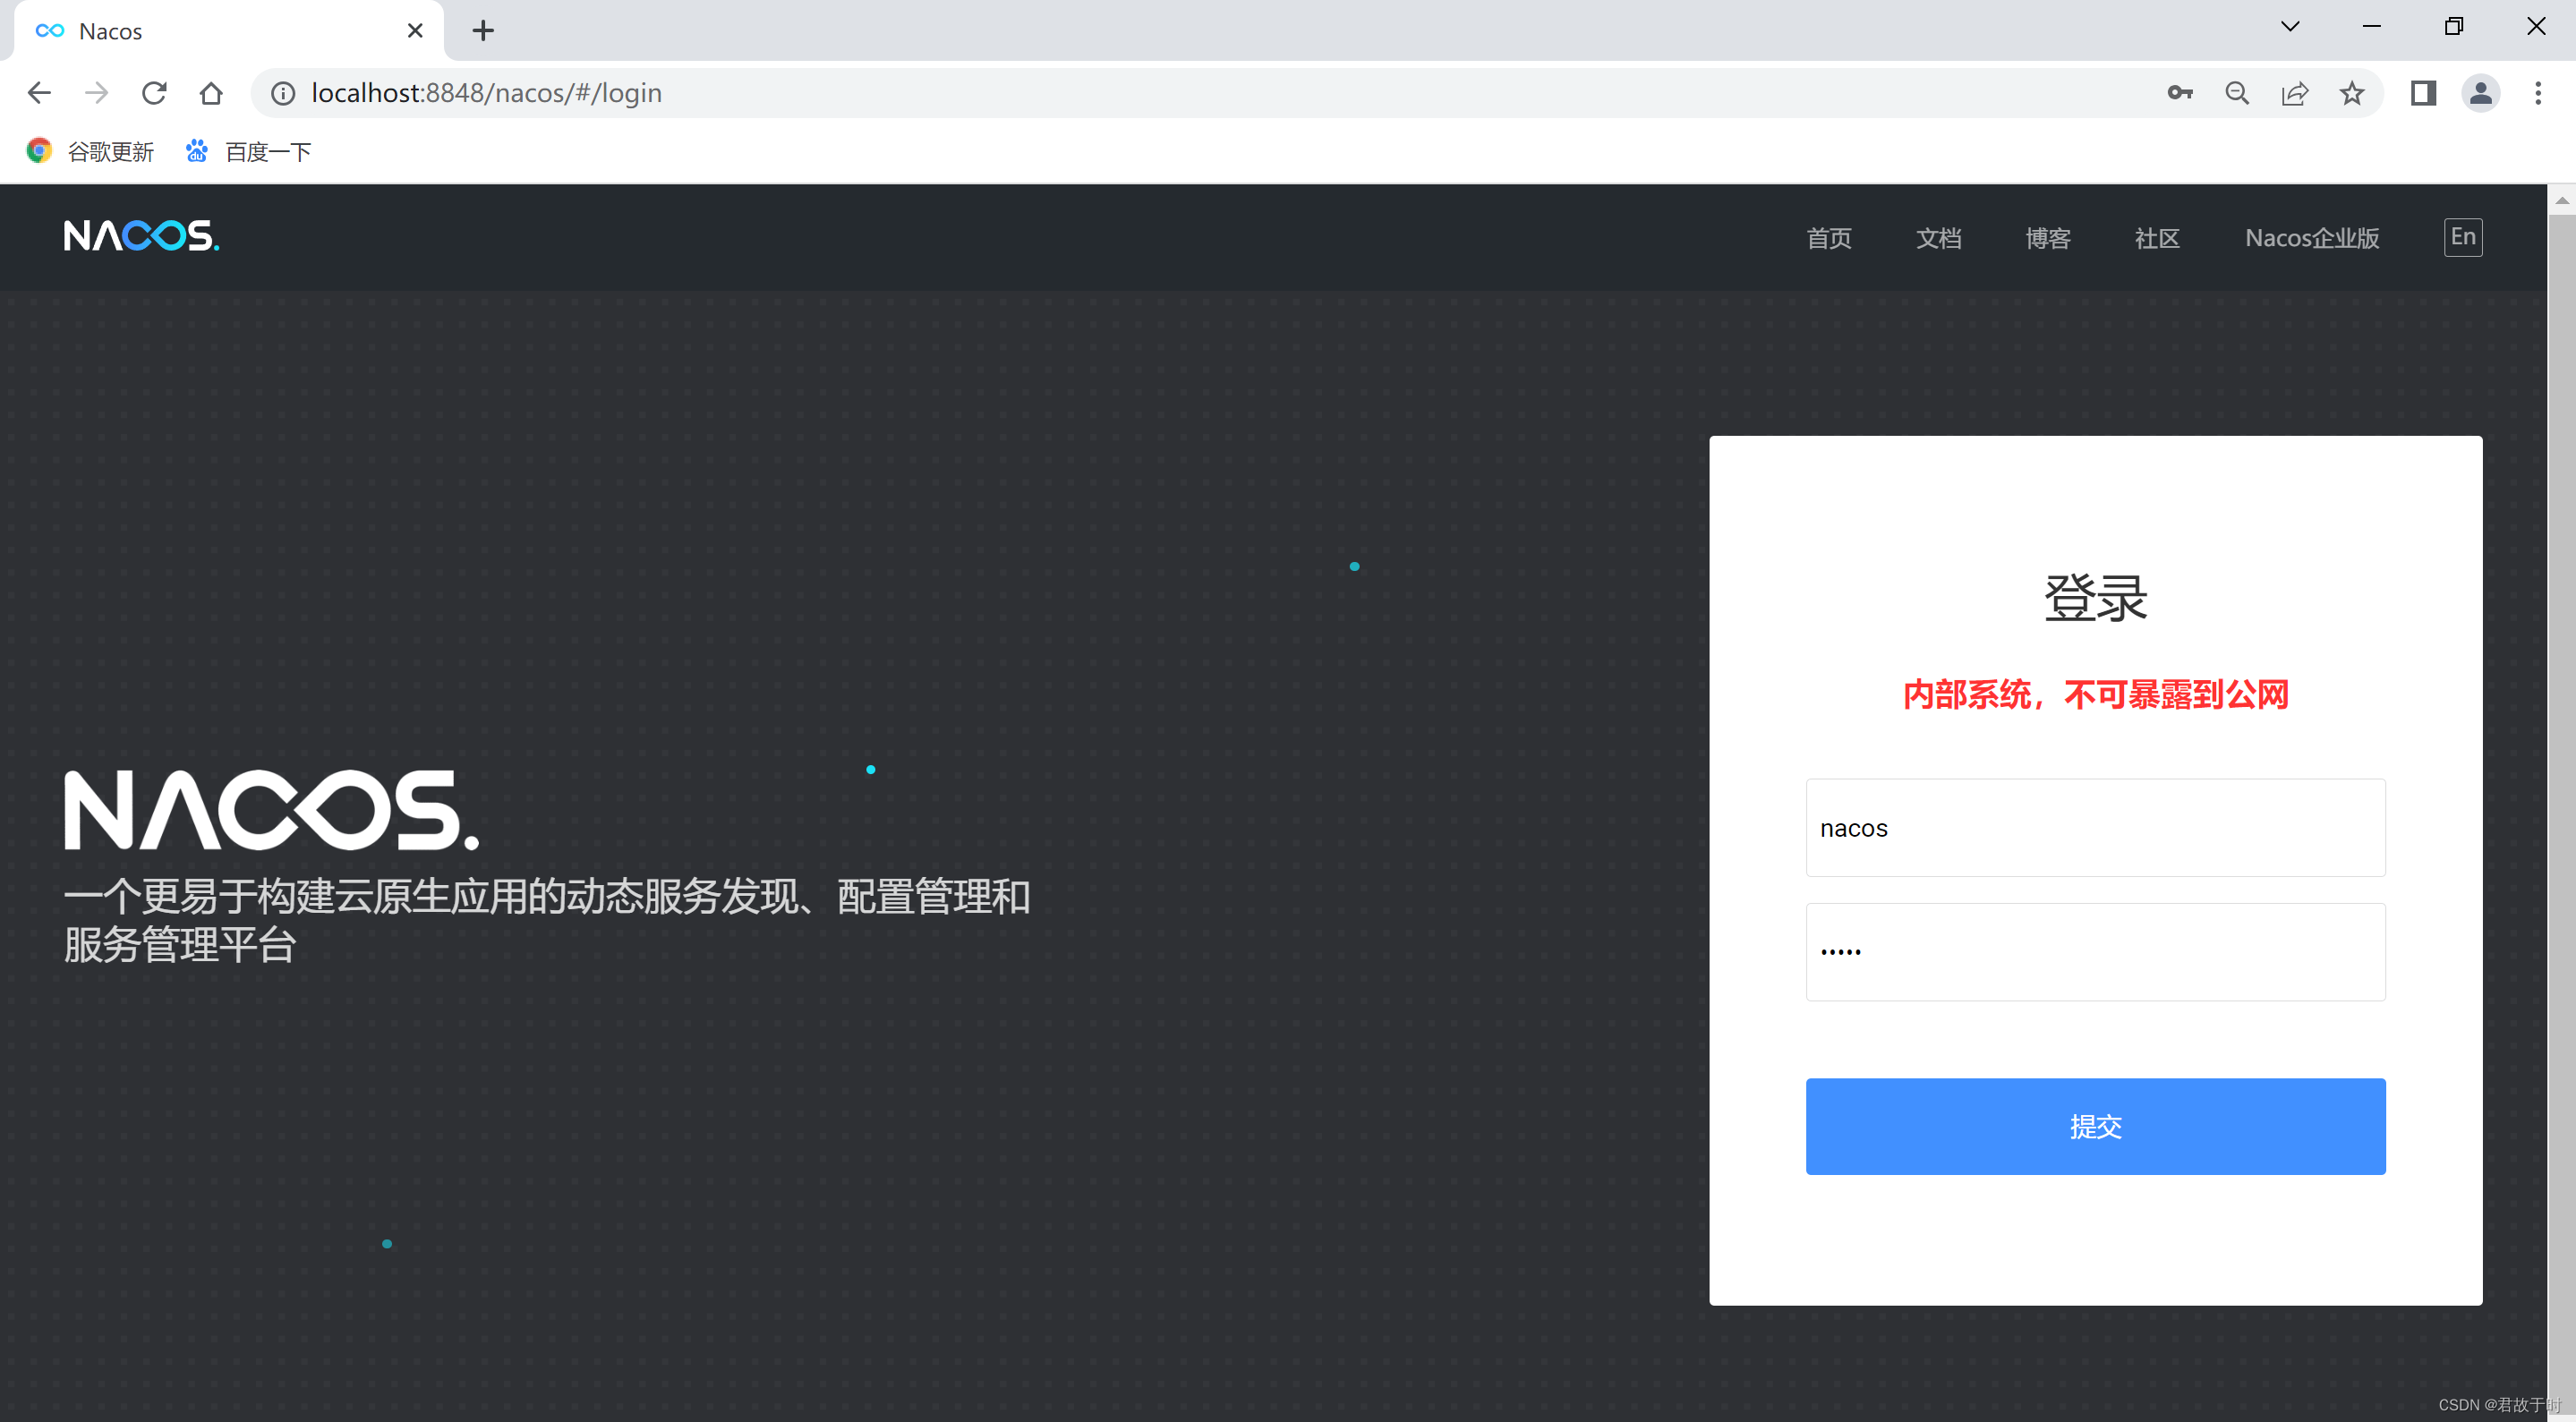Open 社区 navigation item

pyautogui.click(x=2157, y=238)
